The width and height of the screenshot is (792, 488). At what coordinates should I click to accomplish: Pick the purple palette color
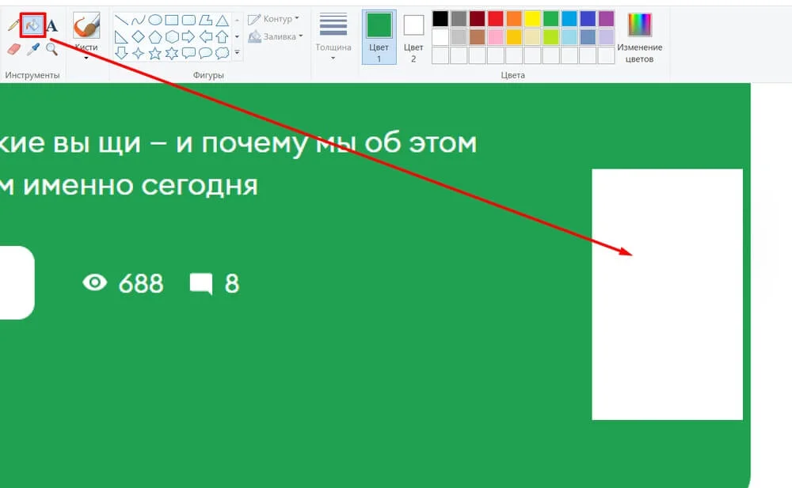[606, 19]
